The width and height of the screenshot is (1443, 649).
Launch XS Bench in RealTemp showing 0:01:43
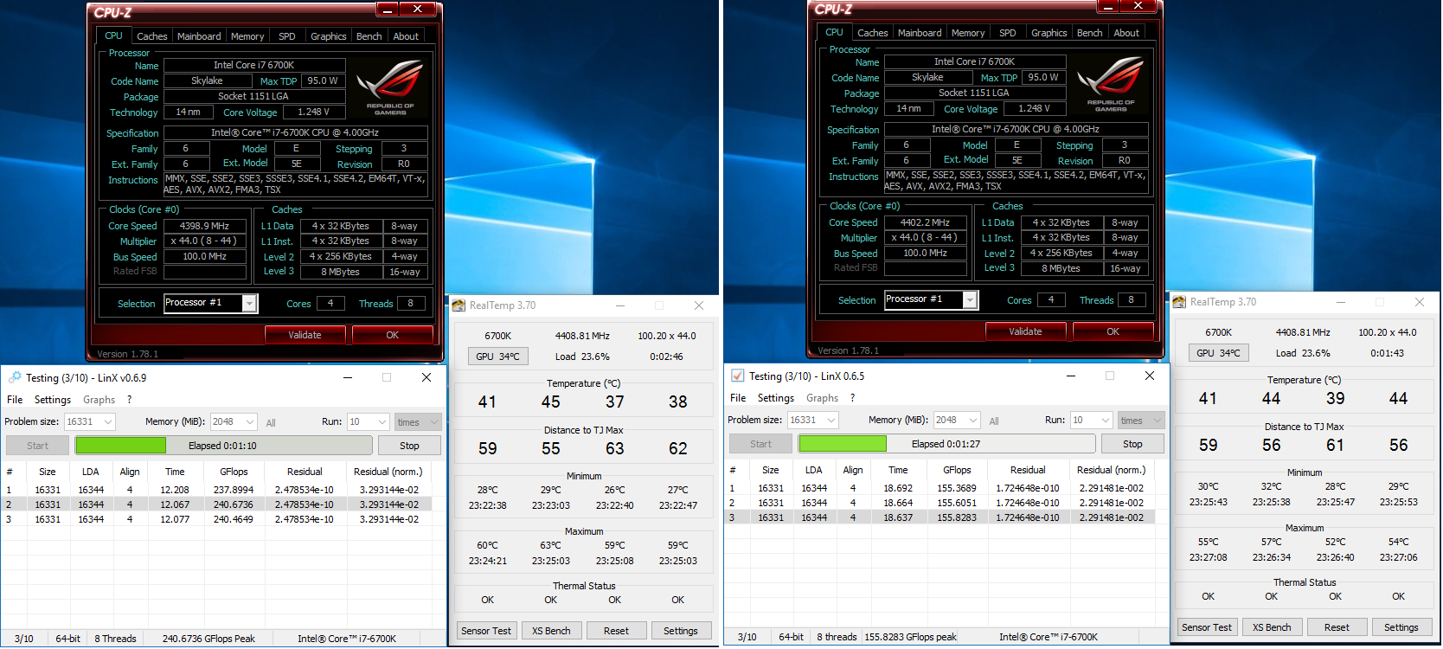(1272, 627)
